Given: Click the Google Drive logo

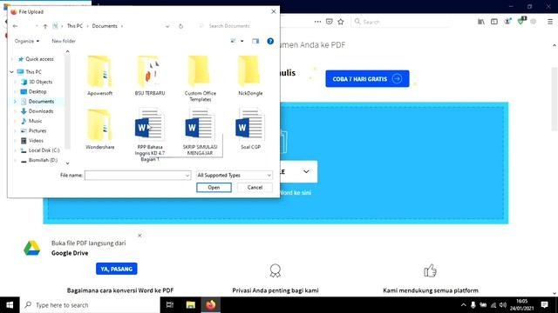Looking at the screenshot, I should coord(31,248).
